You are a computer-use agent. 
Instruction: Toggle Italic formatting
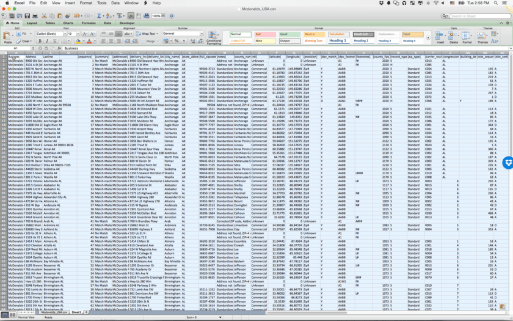[x=47, y=41]
